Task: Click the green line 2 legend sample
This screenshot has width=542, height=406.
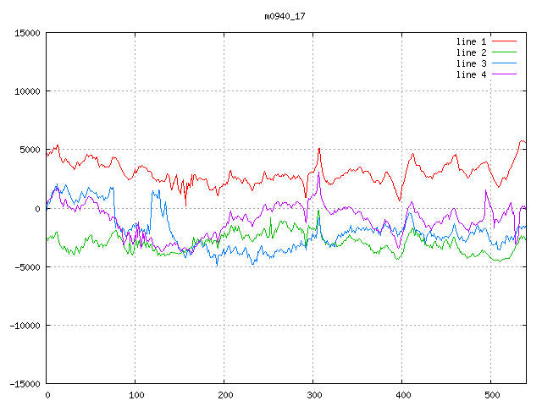Action: coord(504,52)
